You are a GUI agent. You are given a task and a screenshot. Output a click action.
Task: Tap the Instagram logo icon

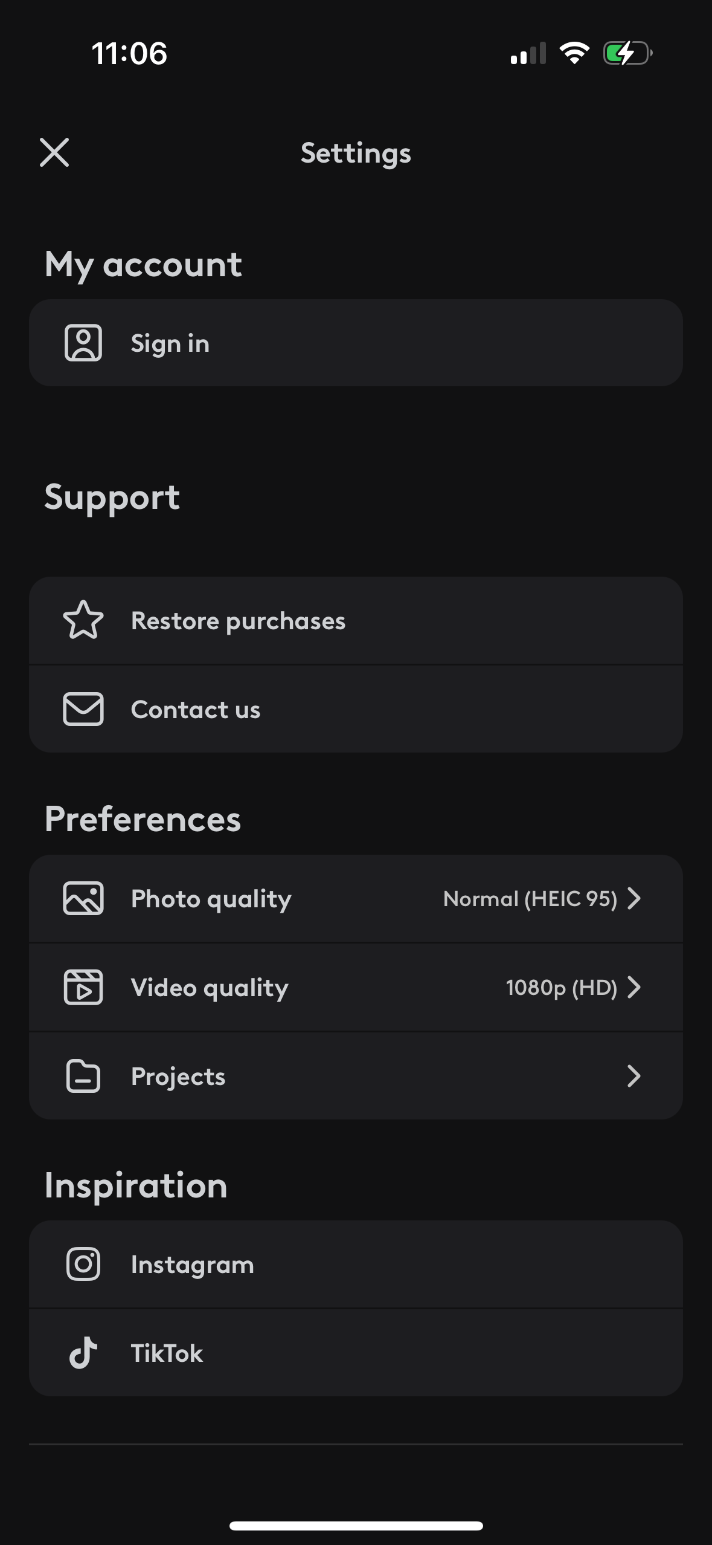pos(83,1264)
